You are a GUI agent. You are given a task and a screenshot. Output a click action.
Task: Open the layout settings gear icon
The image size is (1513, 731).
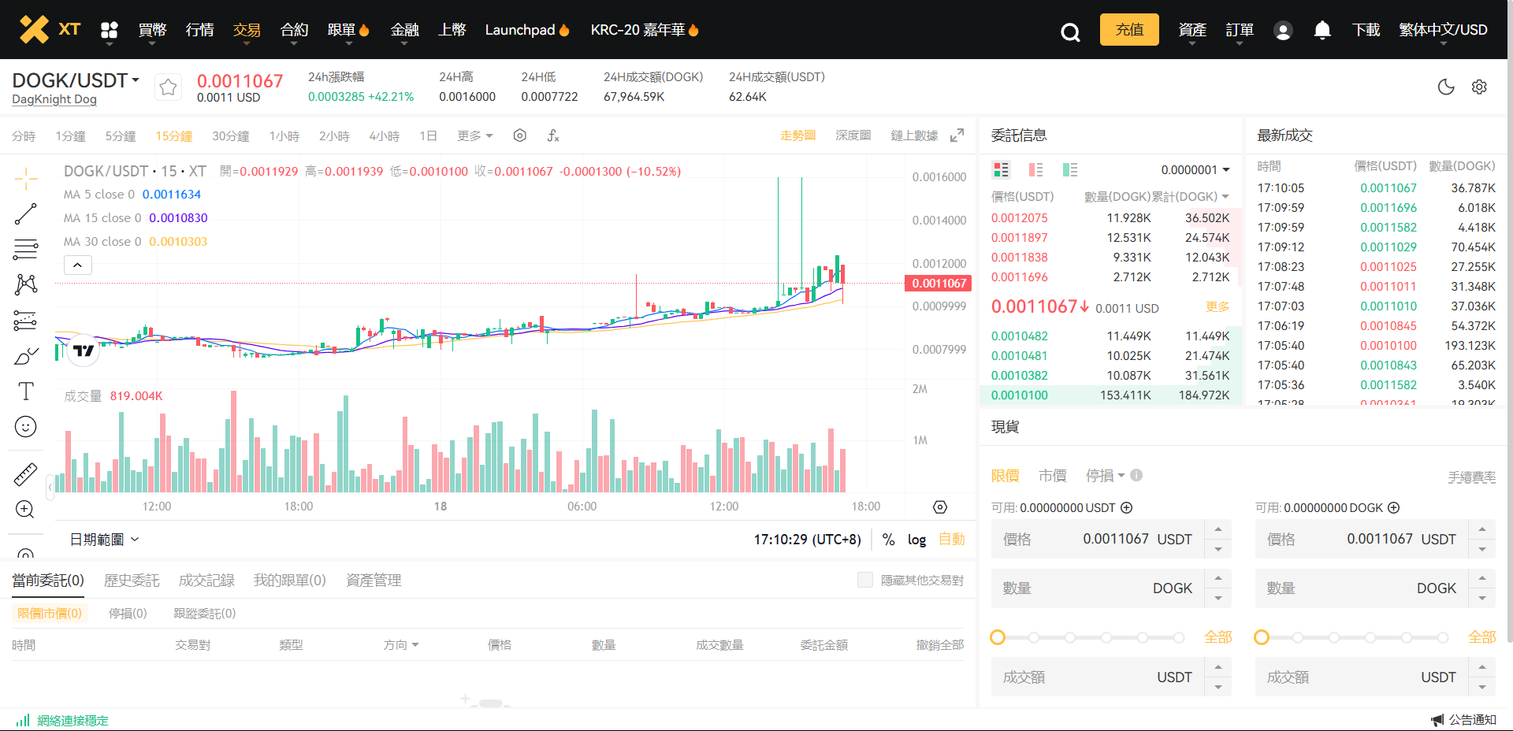[x=1479, y=87]
